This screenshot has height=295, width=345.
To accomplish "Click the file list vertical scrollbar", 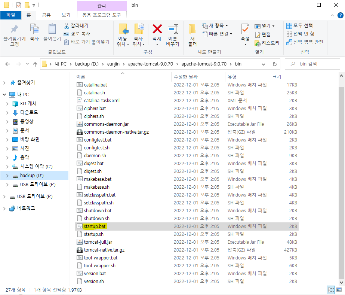I will (x=341, y=182).
